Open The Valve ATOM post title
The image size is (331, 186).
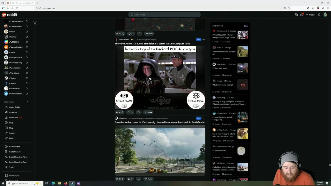click(152, 44)
